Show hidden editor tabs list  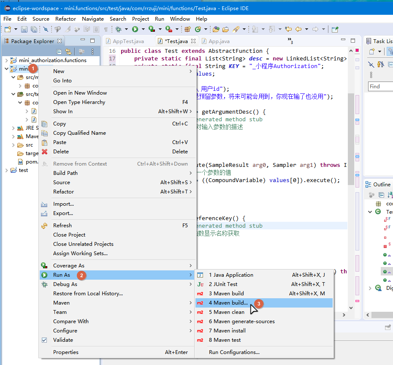pos(290,41)
